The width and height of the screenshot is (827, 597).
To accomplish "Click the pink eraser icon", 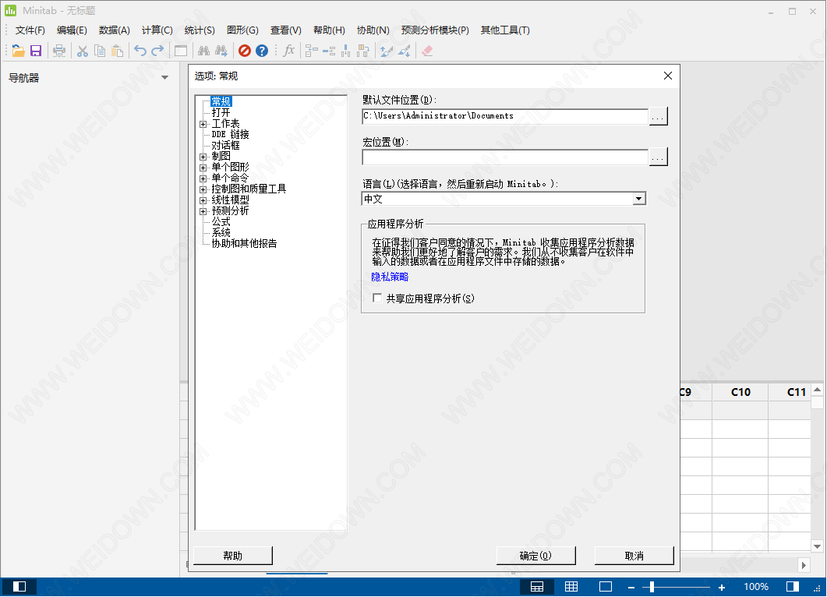I will click(427, 51).
